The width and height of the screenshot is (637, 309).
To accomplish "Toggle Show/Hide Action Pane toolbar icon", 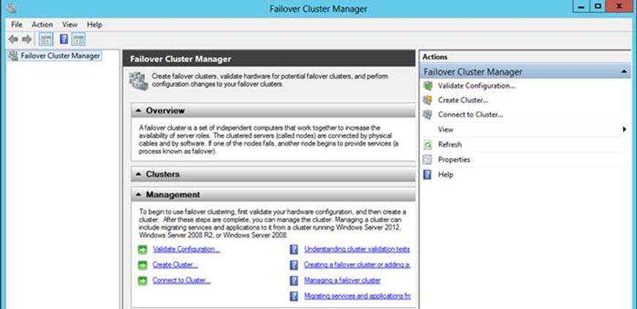I will 78,39.
